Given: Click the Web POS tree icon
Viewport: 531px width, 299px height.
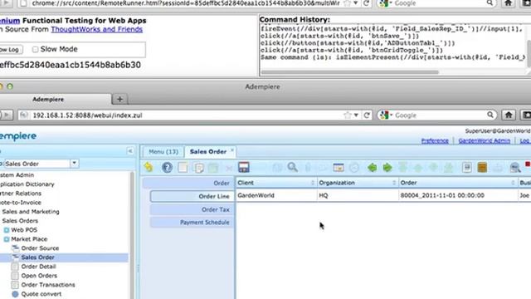Looking at the screenshot, I should click(7, 230).
